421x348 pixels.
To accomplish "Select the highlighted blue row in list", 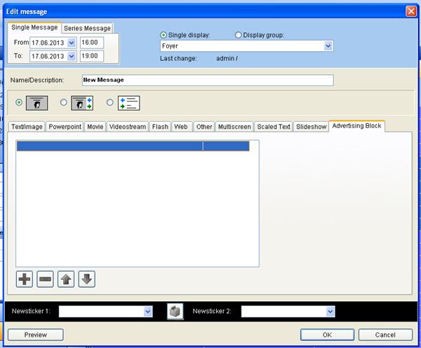I will point(133,146).
